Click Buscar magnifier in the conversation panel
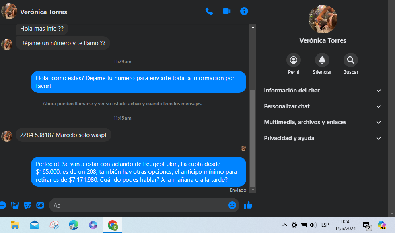This screenshot has height=233, width=395. pyautogui.click(x=351, y=60)
